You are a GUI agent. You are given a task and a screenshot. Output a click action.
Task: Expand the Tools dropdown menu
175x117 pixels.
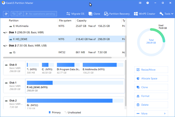[166, 14]
